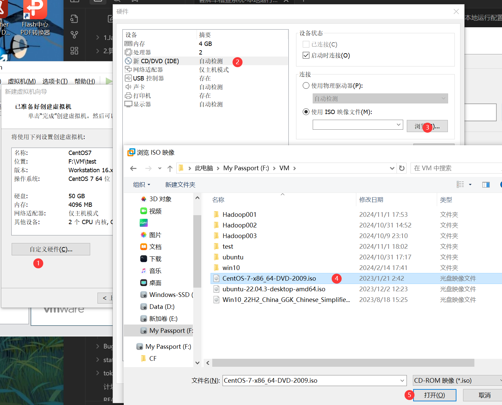Toggle 启动时连接 checkbox
This screenshot has height=405, width=502.
[x=306, y=55]
